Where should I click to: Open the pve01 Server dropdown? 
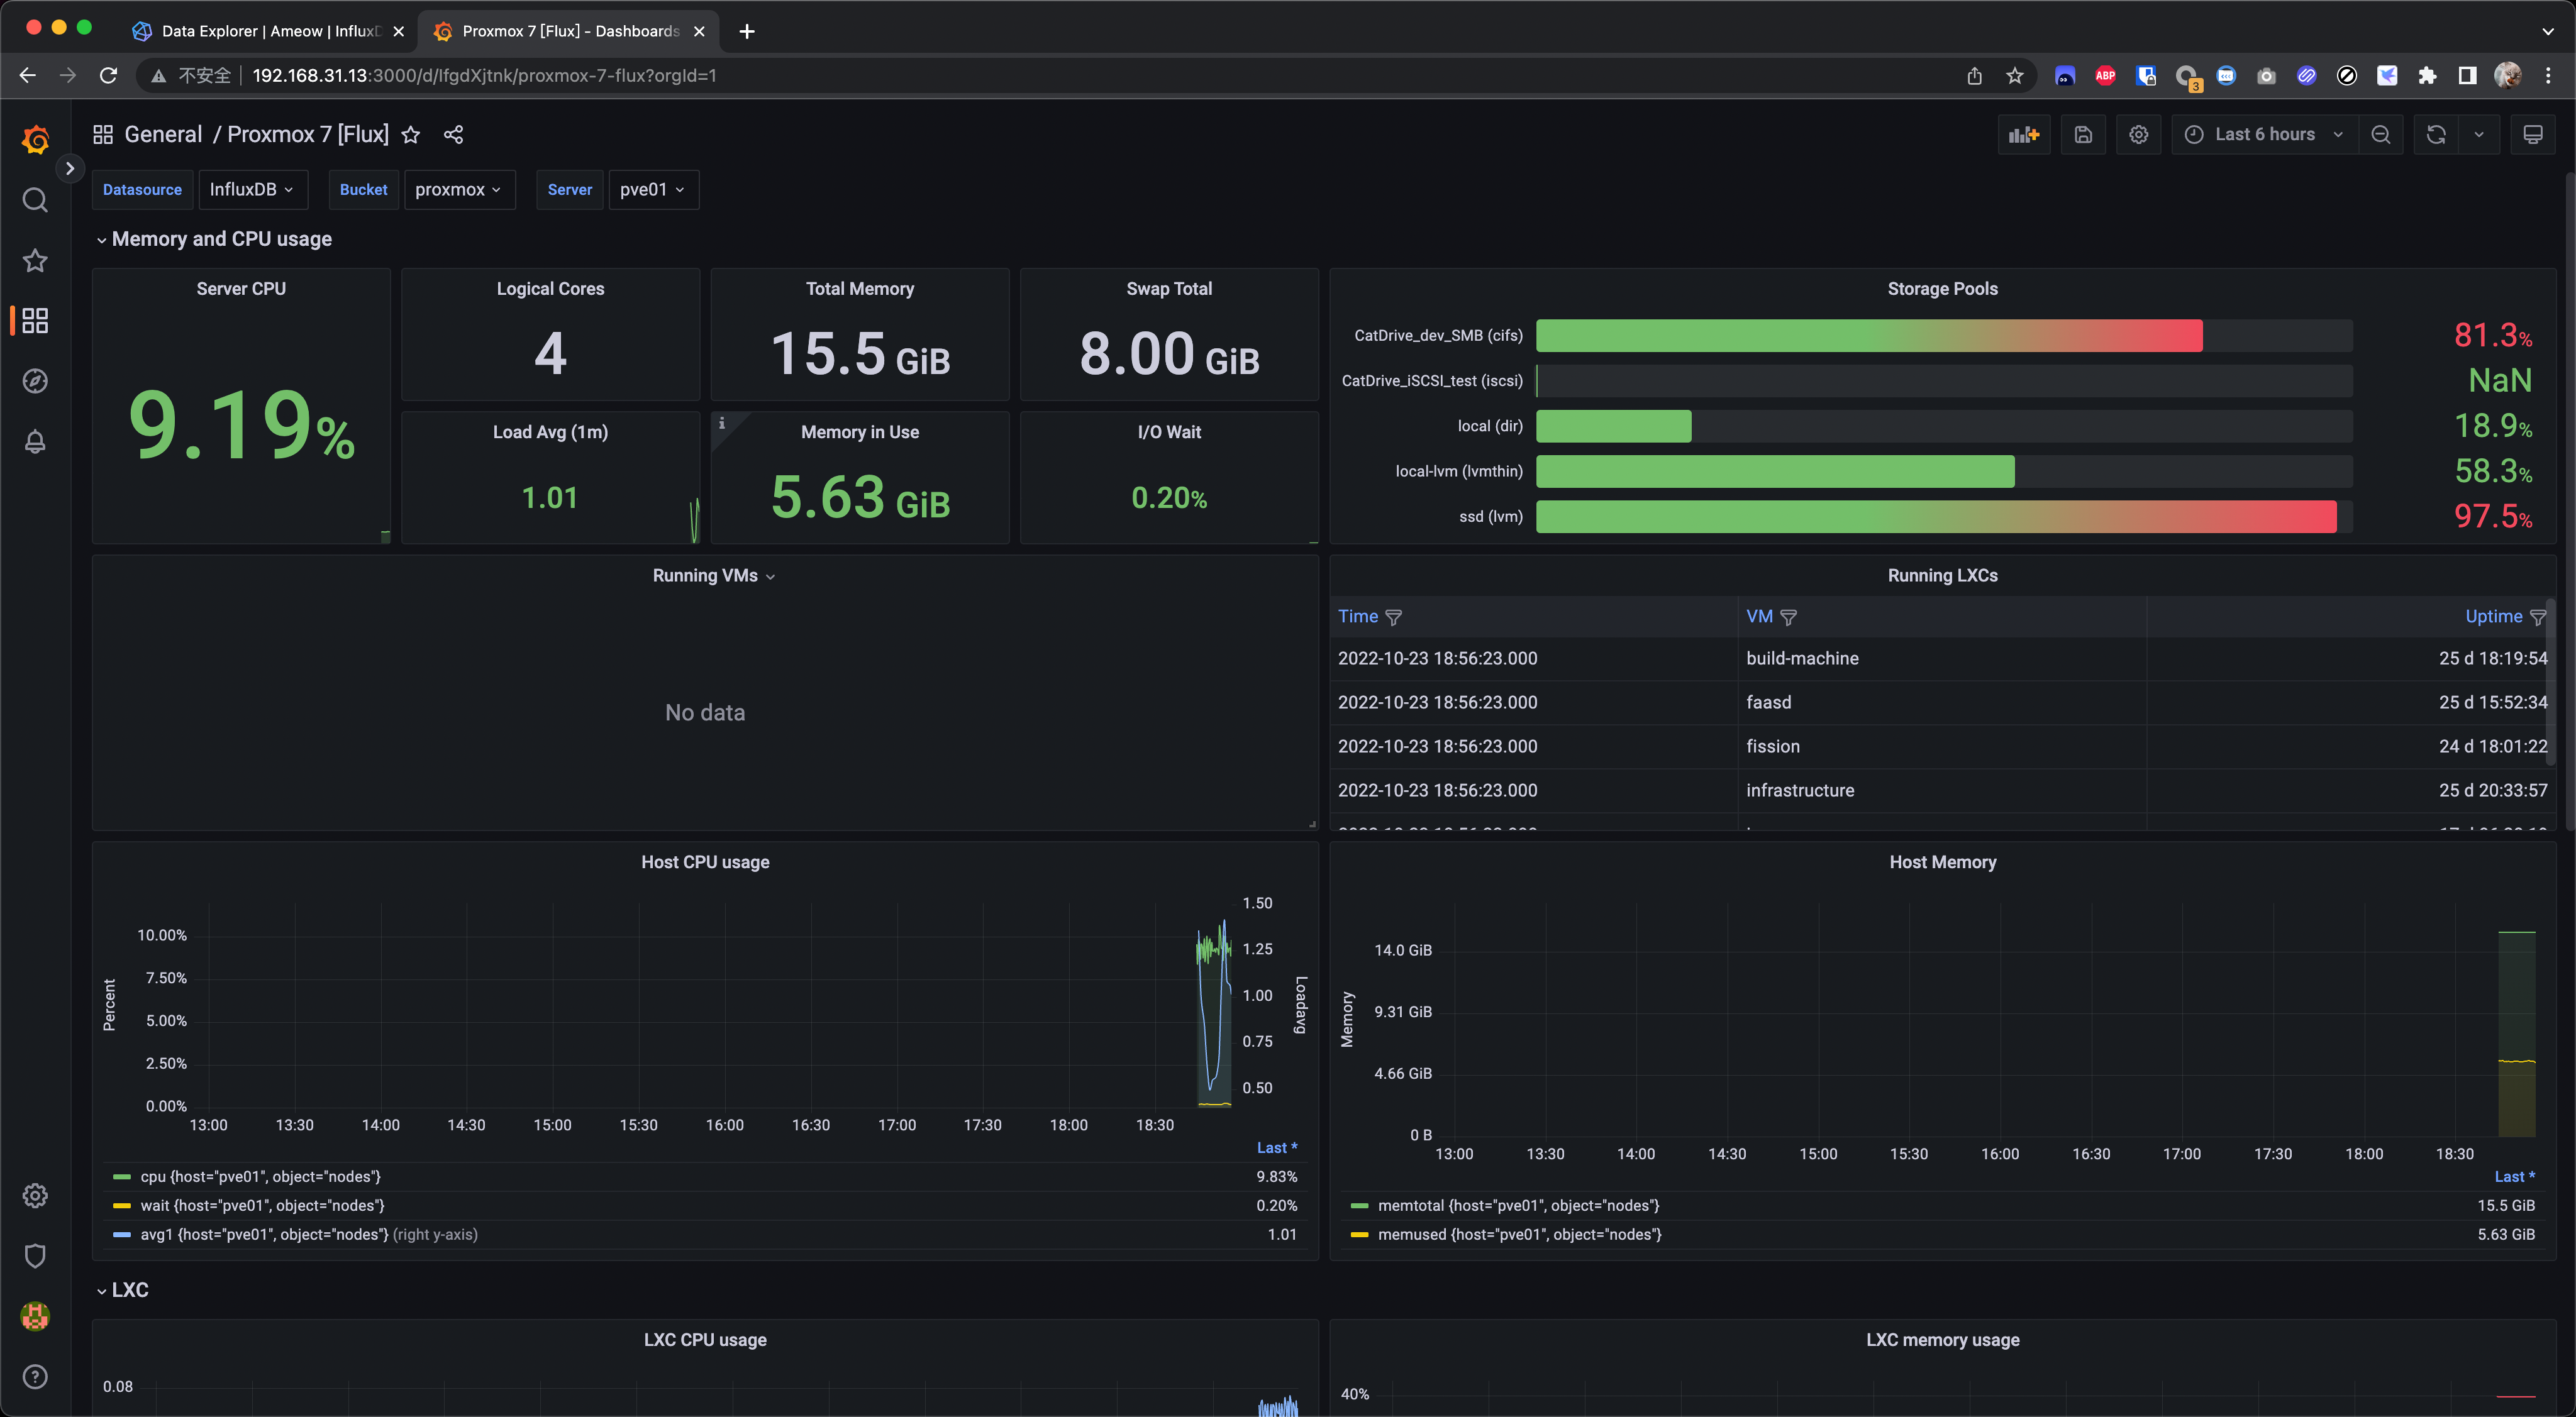click(x=652, y=190)
